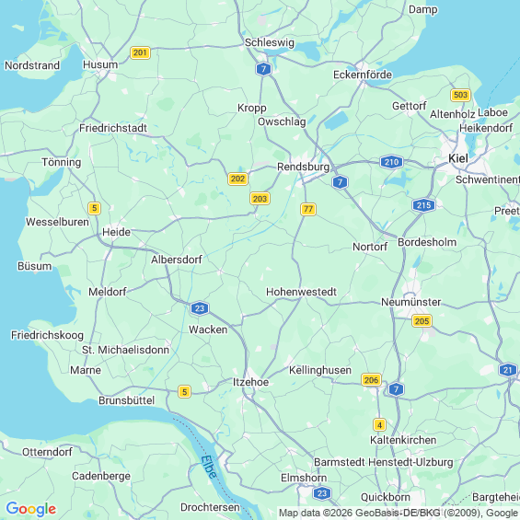Screen dimensions: 520x520
Task: Click the yellow 205 shield near Neumünster
Action: (422, 321)
